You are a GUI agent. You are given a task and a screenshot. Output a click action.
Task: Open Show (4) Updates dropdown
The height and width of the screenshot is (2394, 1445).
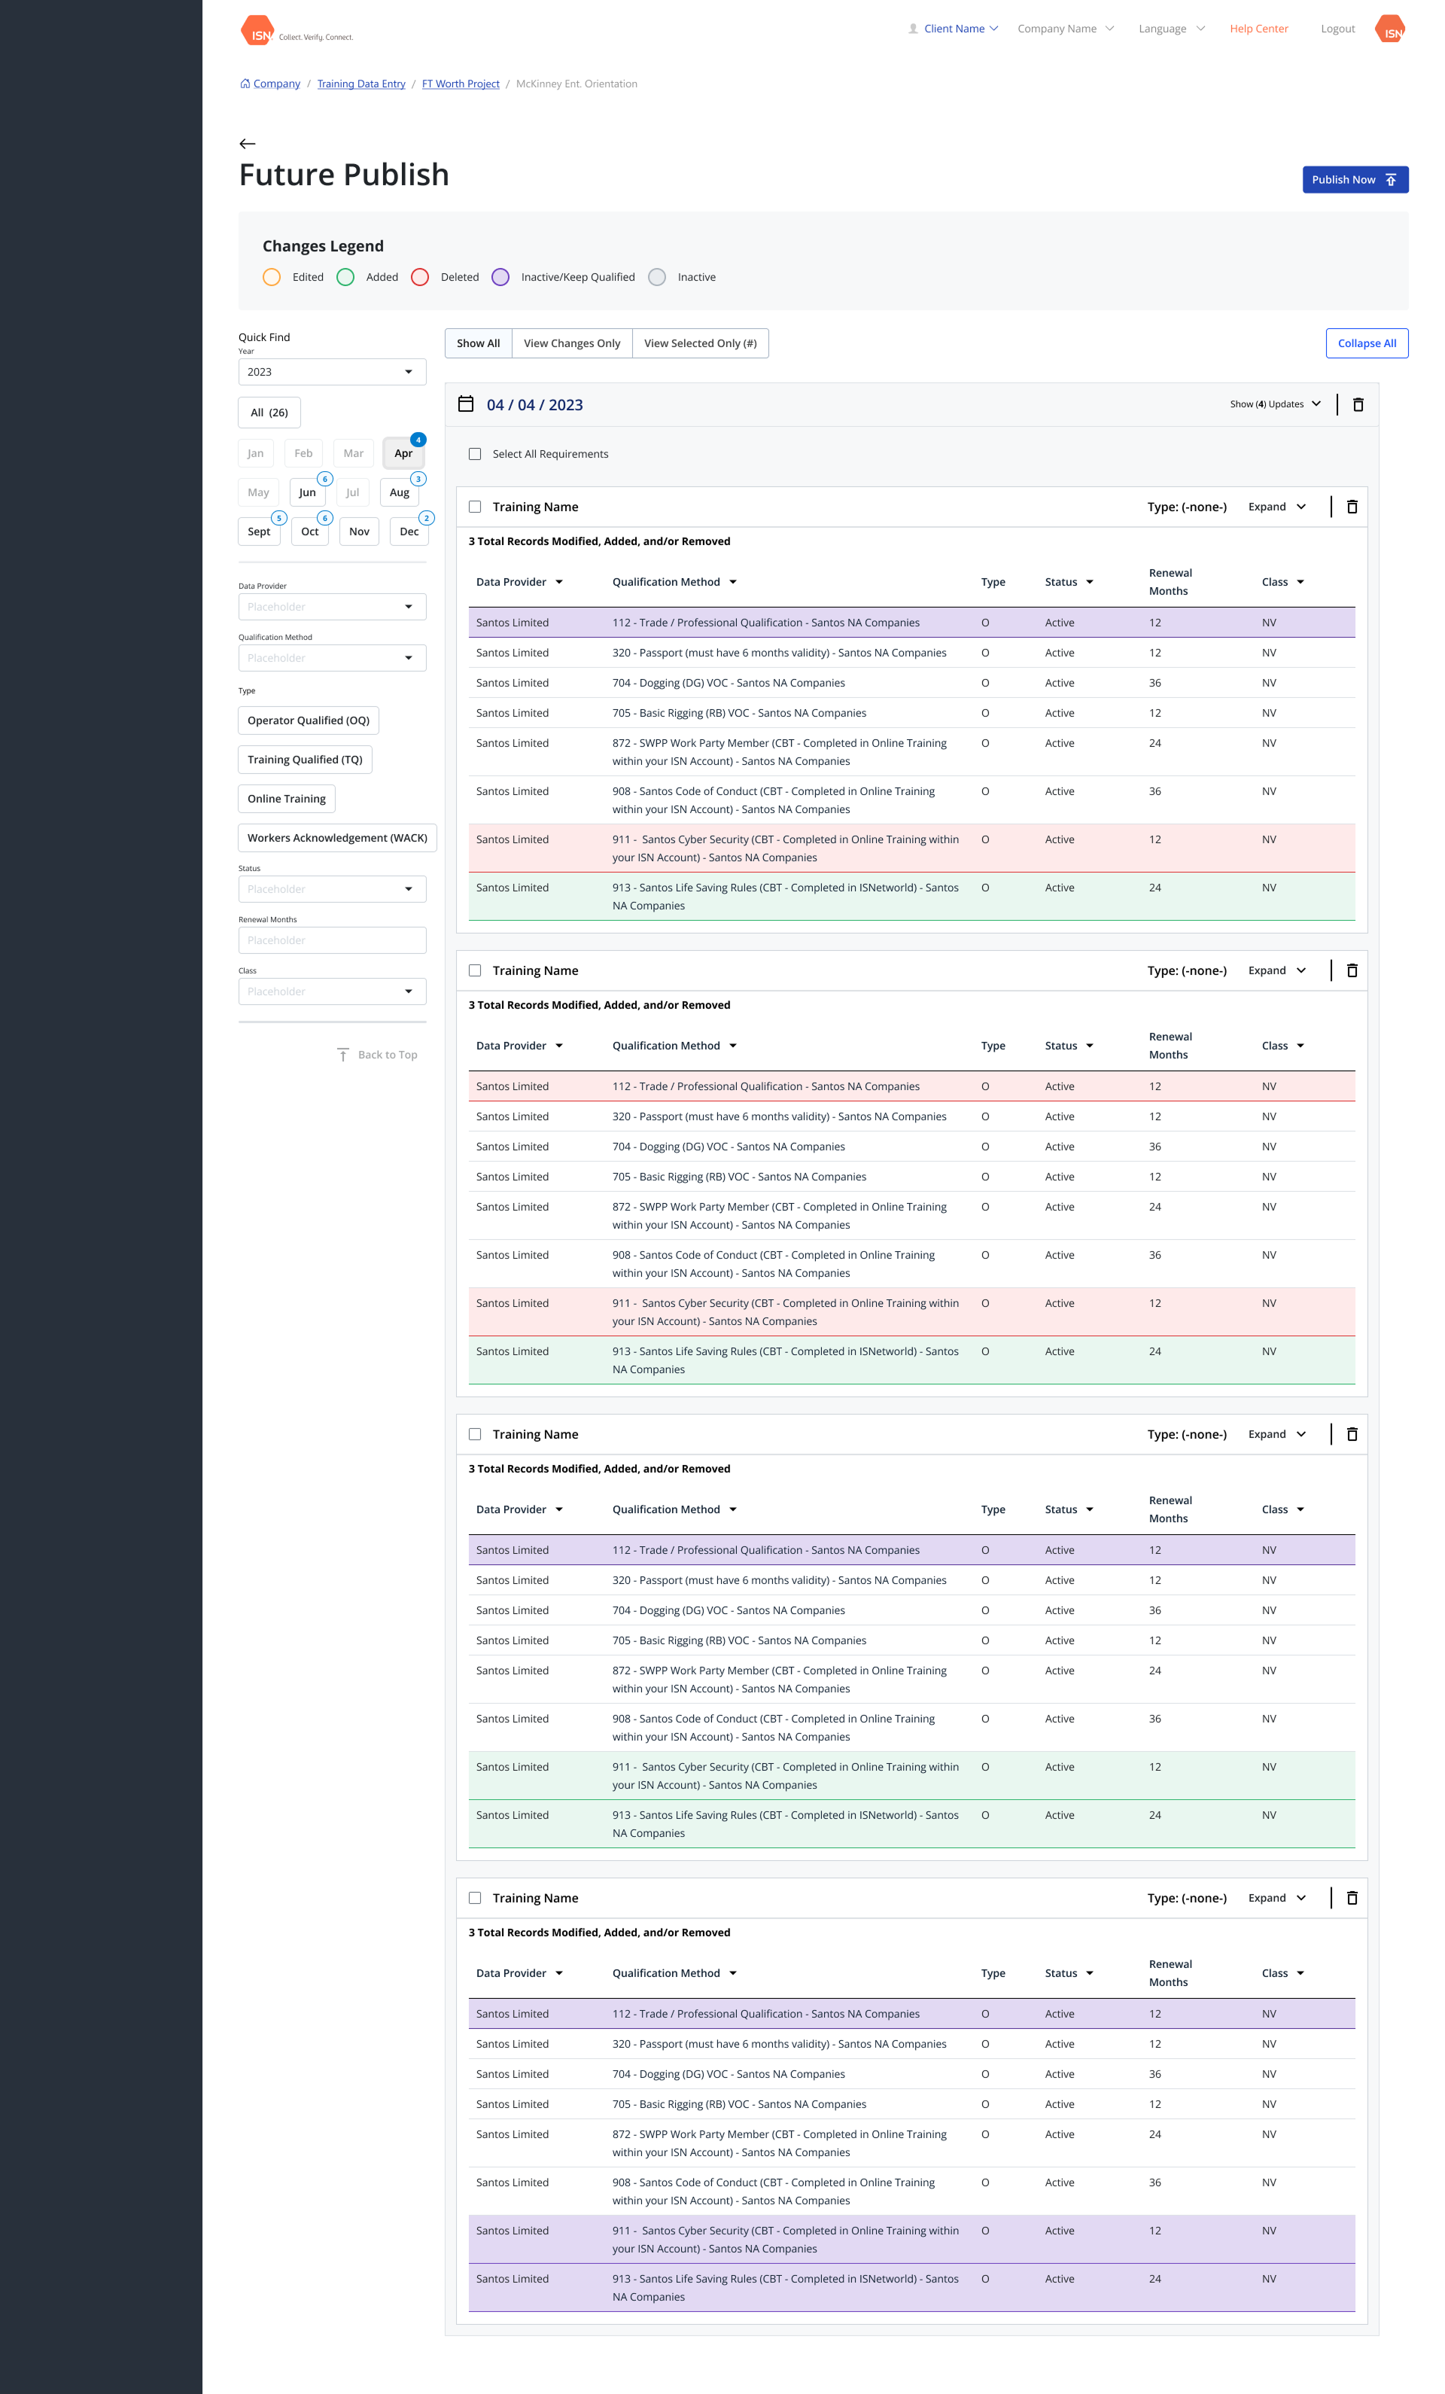(x=1275, y=404)
